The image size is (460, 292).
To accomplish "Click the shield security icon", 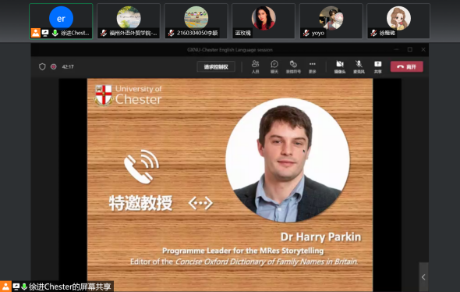I will (42, 66).
